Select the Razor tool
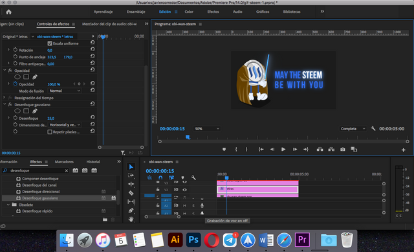Screen dimensions: 414x252 pyautogui.click(x=131, y=193)
